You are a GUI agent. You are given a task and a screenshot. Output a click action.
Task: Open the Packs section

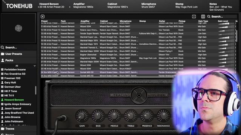[x=18, y=60]
